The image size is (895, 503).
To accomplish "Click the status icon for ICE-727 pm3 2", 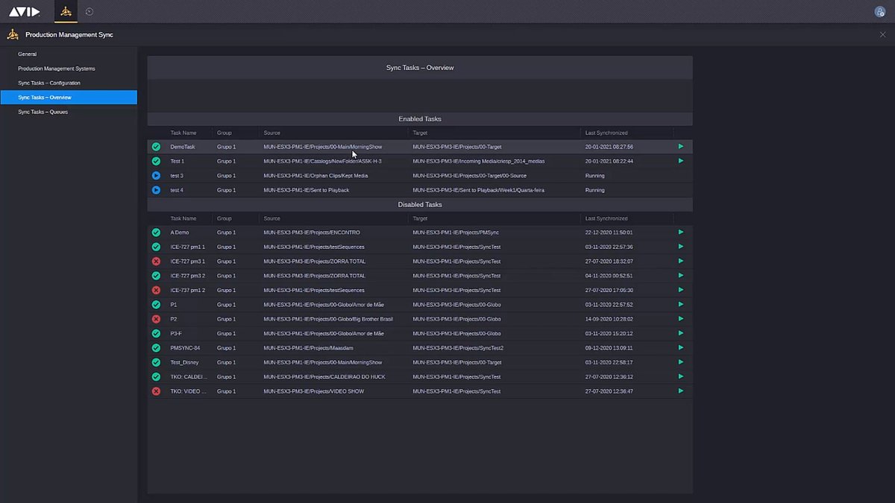I will point(156,276).
